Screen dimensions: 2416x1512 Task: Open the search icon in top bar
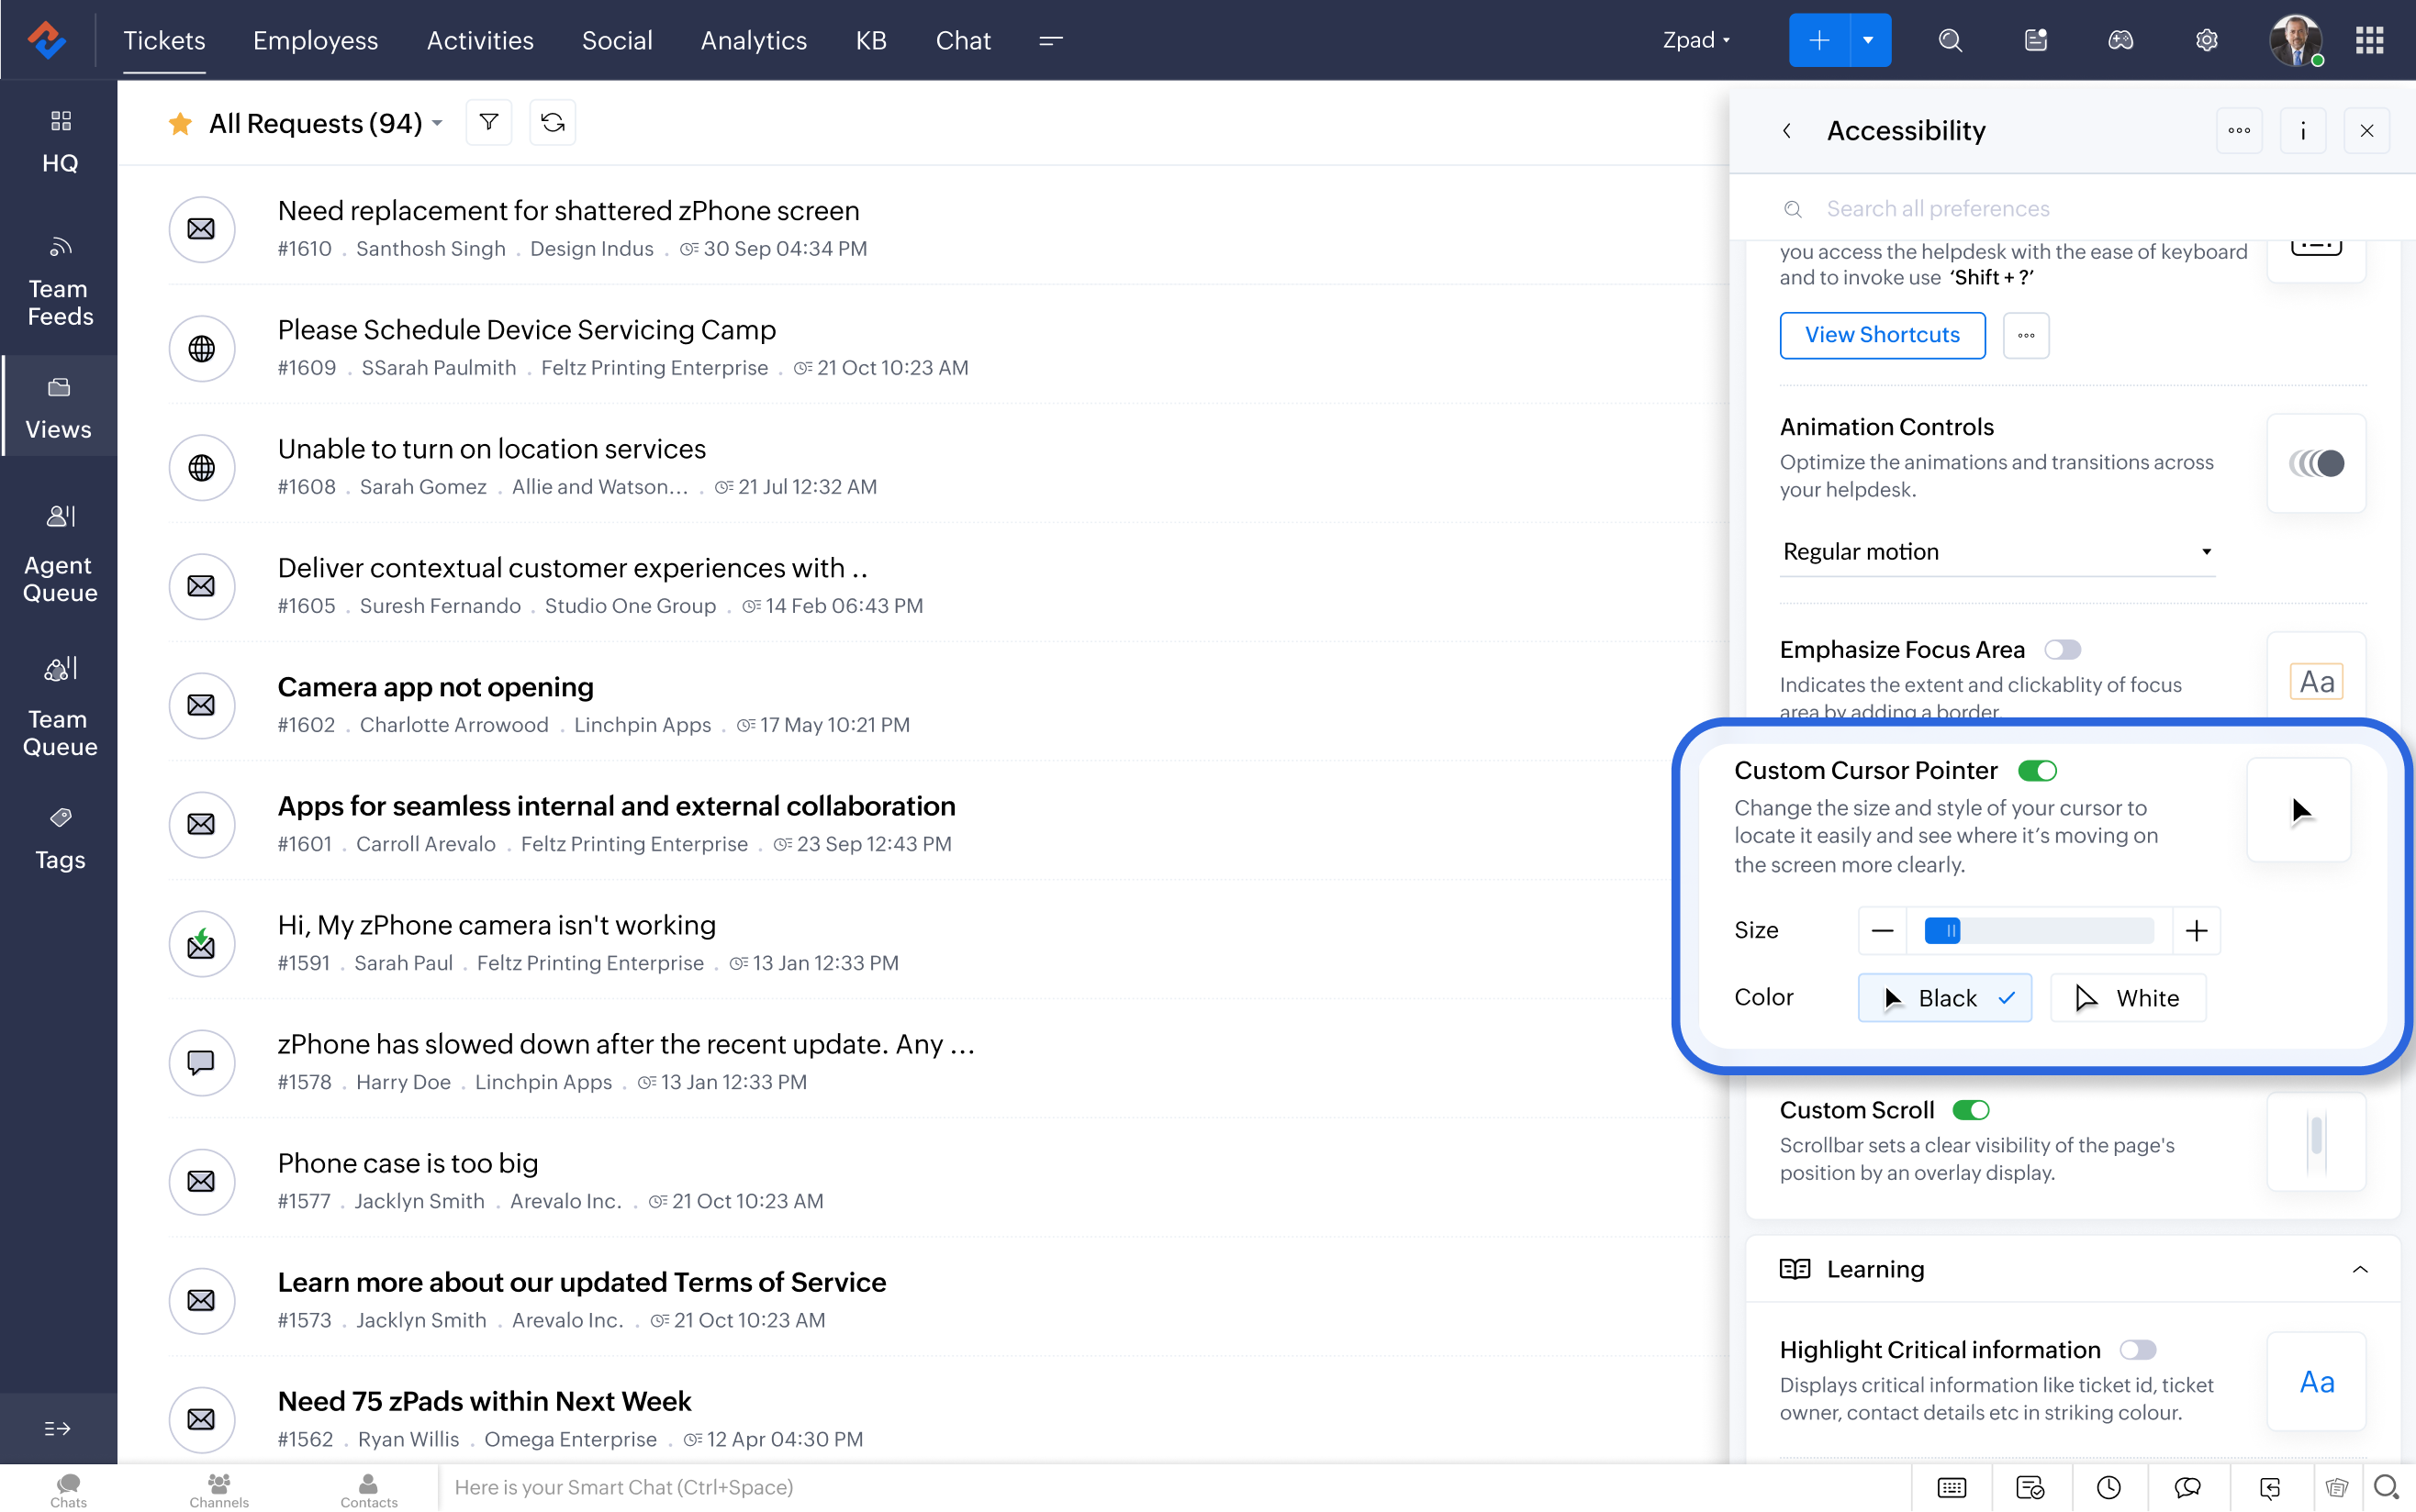[1950, 41]
